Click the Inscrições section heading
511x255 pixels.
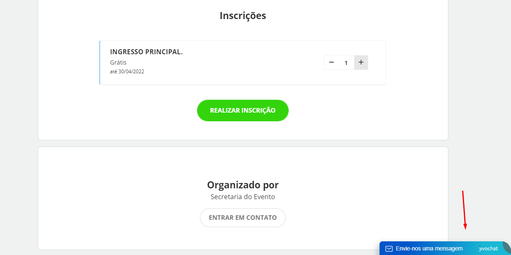click(x=243, y=16)
